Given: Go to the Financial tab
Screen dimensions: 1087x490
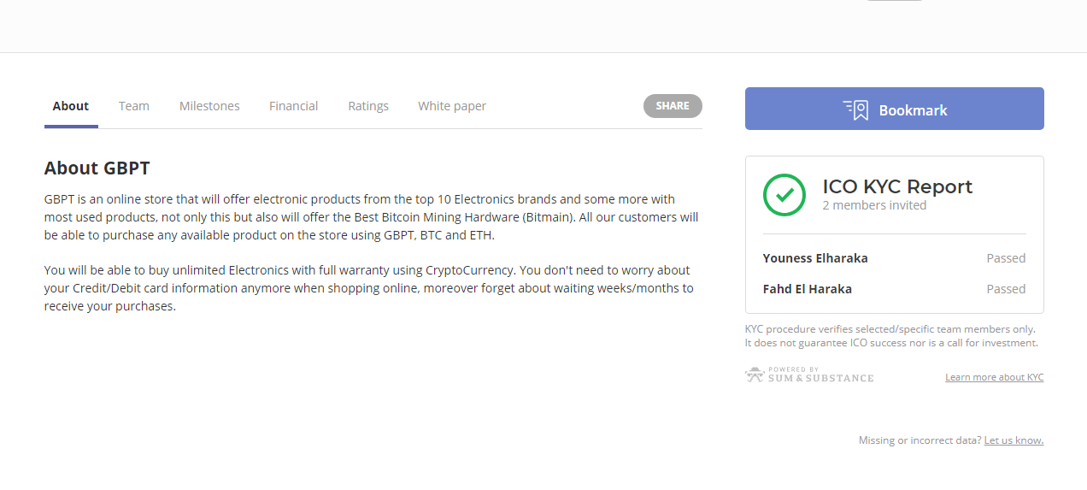Looking at the screenshot, I should tap(293, 106).
